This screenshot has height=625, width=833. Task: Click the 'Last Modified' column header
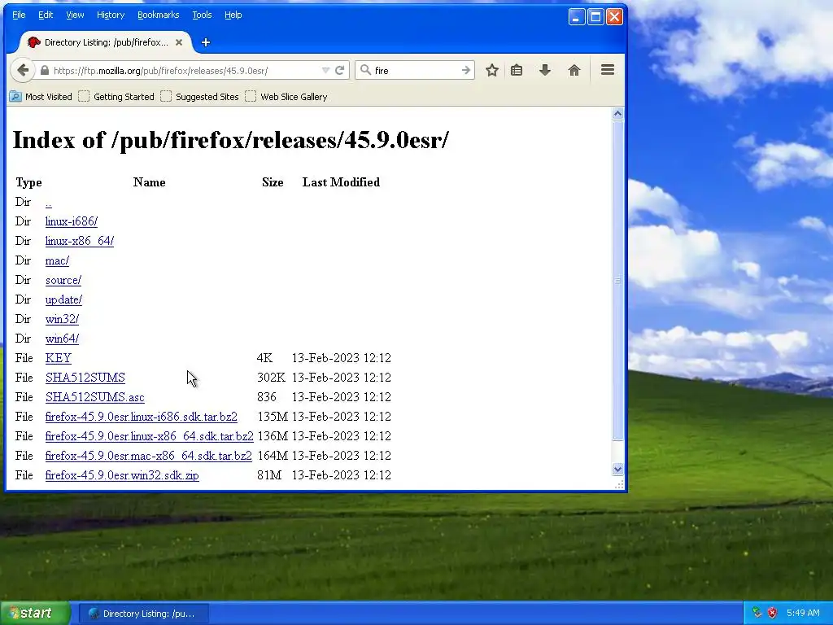(x=341, y=182)
